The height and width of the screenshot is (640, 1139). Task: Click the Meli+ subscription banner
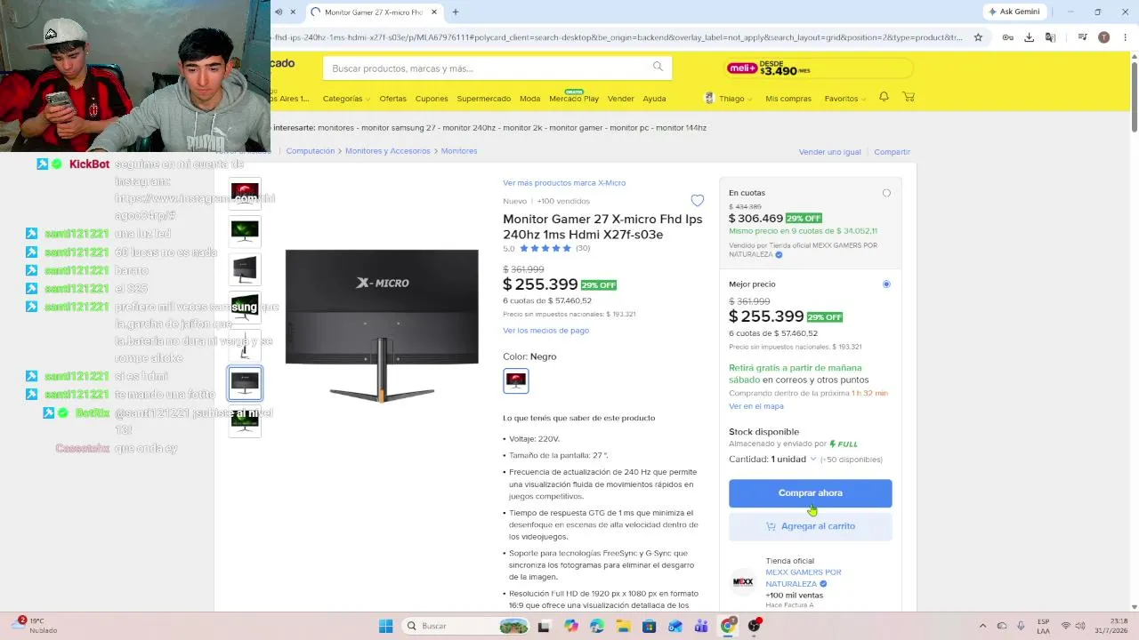pyautogui.click(x=819, y=68)
